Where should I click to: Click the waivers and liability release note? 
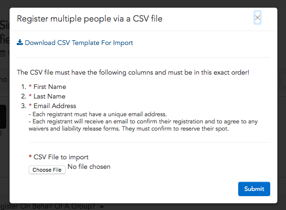143,125
